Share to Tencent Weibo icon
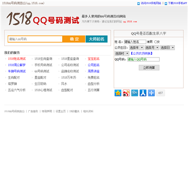 [x=135, y=93]
